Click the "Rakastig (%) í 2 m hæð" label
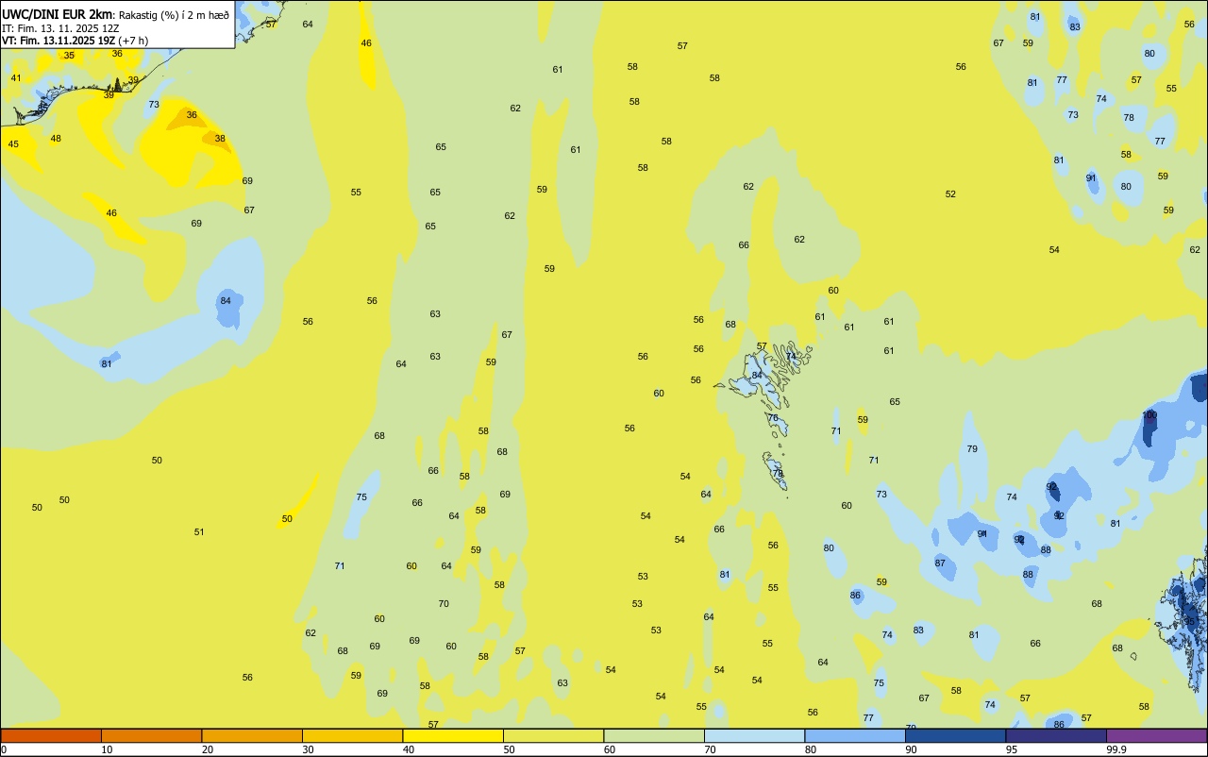The width and height of the screenshot is (1208, 757). point(174,15)
